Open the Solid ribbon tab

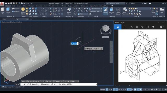(13, 6)
